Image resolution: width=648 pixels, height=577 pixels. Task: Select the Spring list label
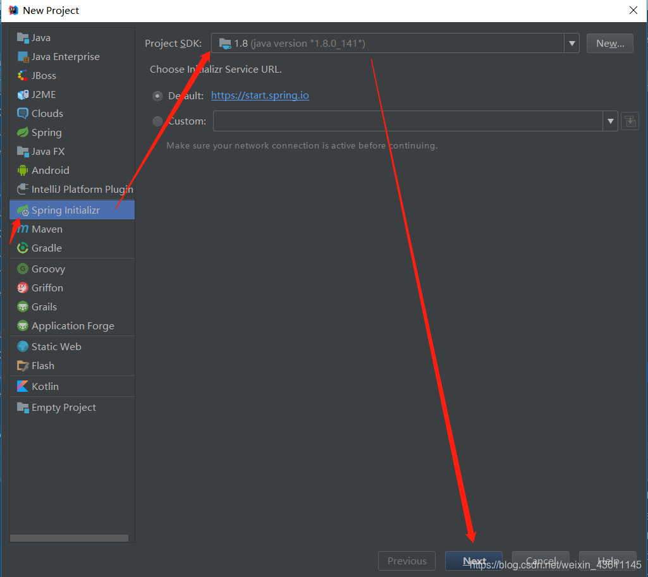[47, 133]
